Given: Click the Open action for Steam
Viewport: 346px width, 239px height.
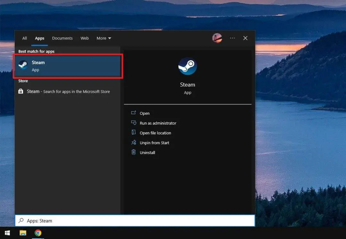Looking at the screenshot, I should pyautogui.click(x=144, y=113).
